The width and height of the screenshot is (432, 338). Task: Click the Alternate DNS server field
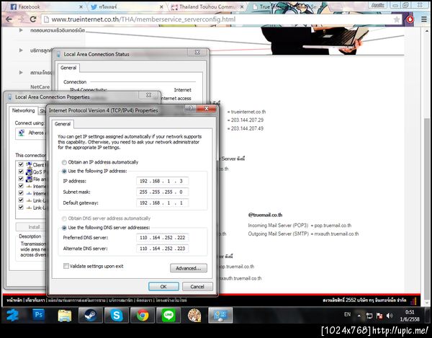pos(163,249)
